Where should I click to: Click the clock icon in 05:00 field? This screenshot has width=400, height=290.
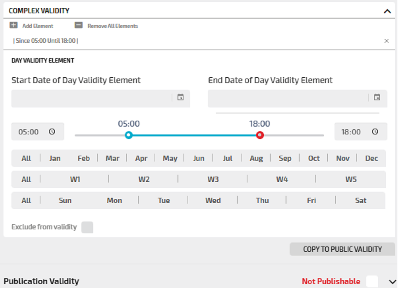[52, 132]
